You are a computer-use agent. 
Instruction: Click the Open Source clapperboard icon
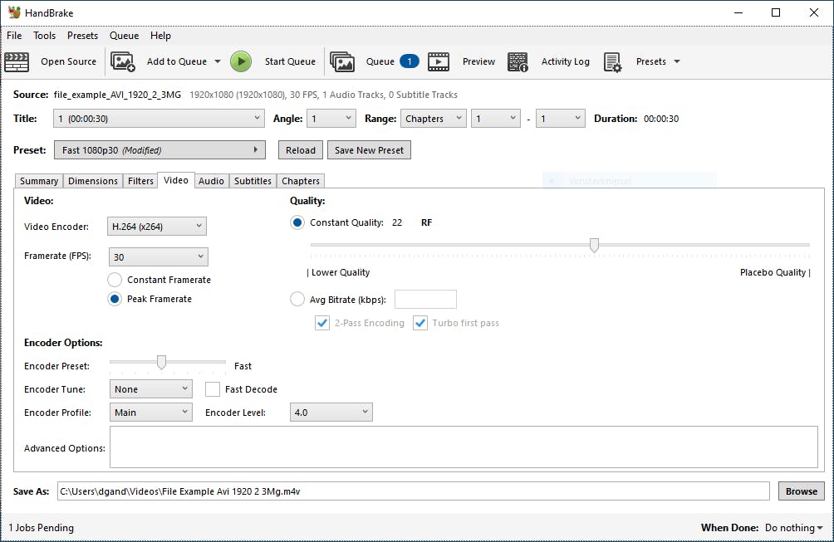pyautogui.click(x=17, y=61)
